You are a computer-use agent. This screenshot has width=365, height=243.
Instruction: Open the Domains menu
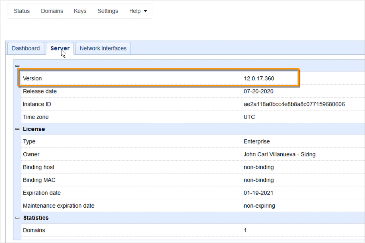point(51,11)
